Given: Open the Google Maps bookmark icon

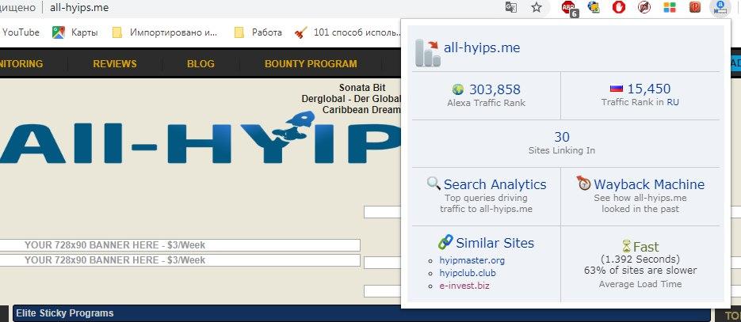Looking at the screenshot, I should tap(59, 32).
